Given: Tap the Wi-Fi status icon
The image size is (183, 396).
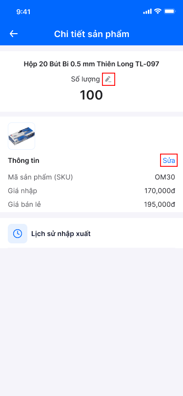Looking at the screenshot, I should (158, 11).
